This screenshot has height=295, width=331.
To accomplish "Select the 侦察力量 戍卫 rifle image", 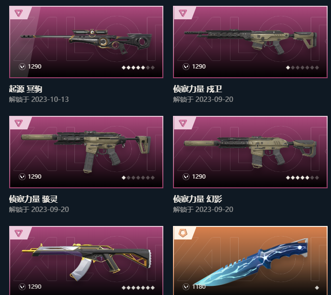I will 250,42.
